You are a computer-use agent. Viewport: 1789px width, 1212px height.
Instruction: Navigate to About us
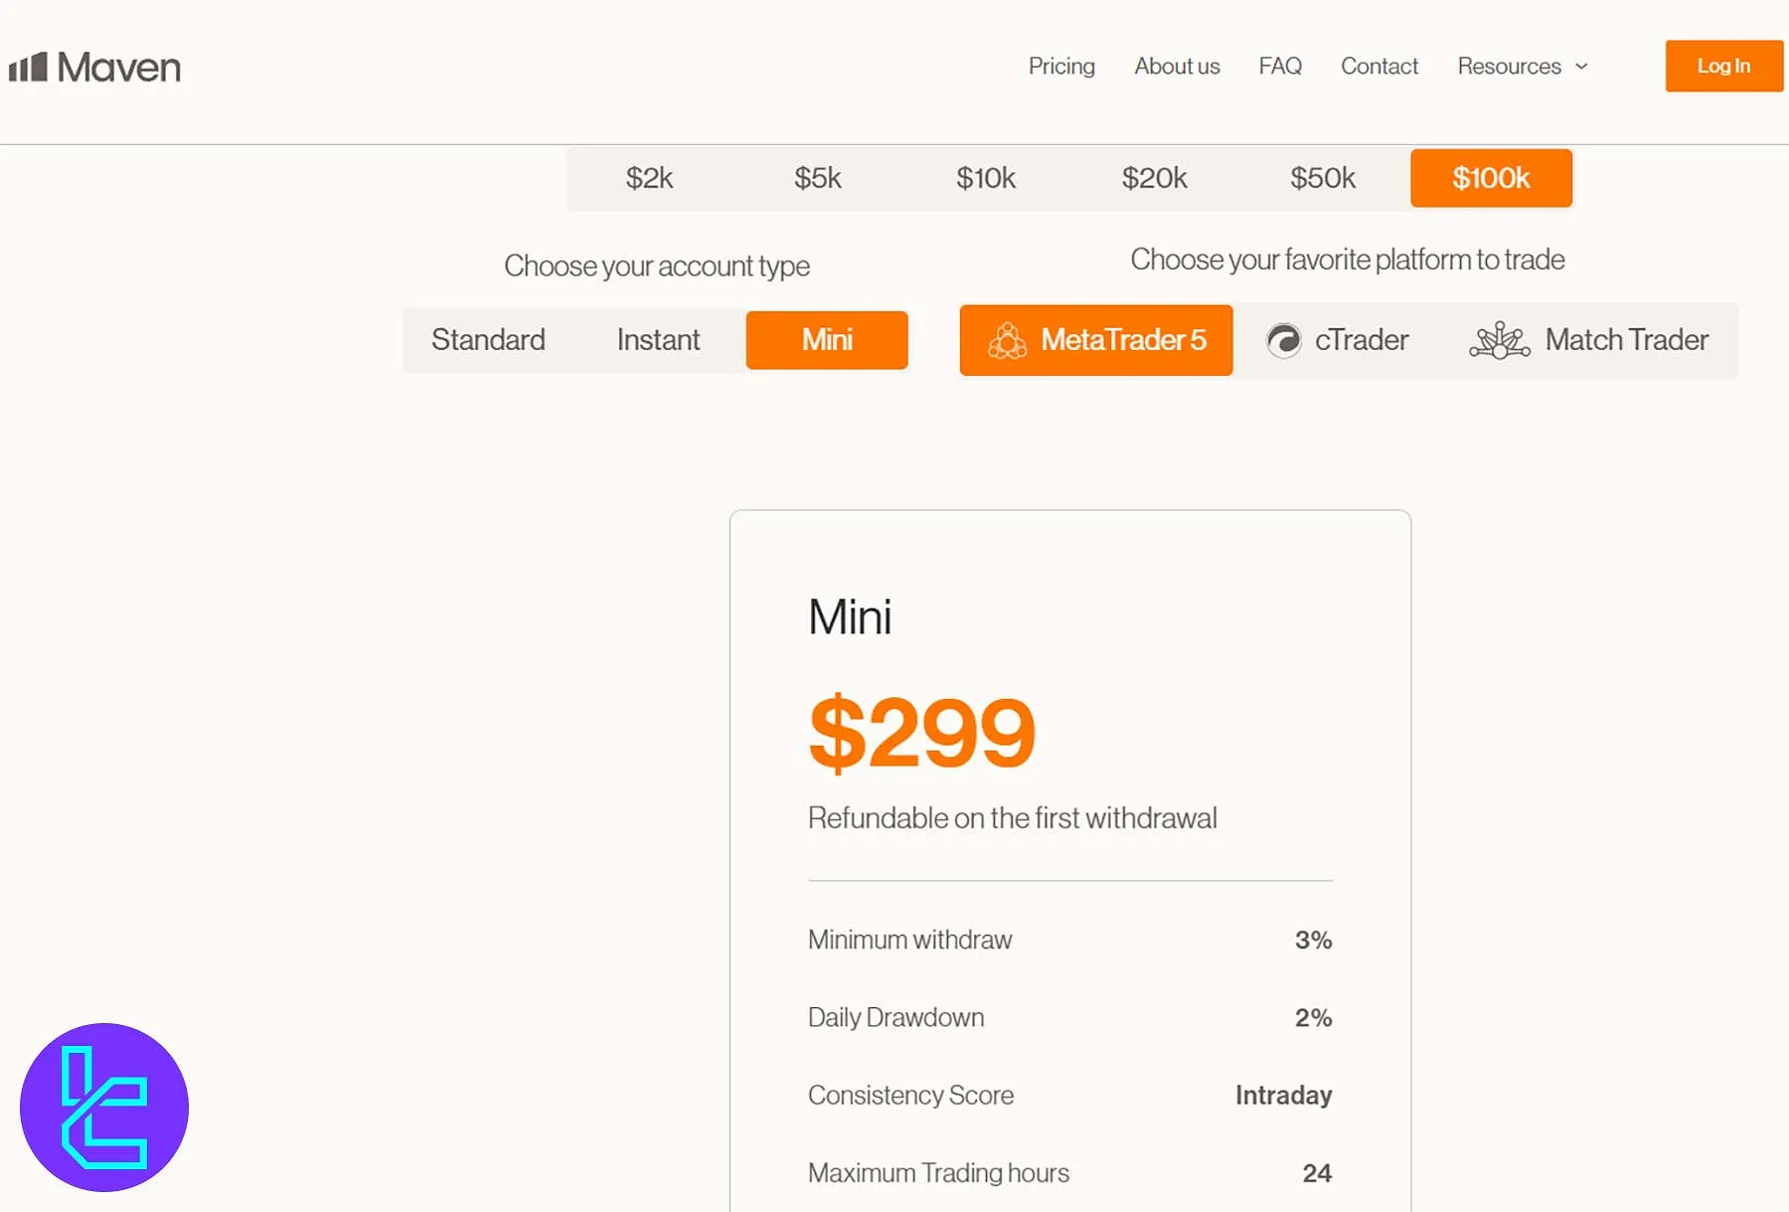pos(1177,66)
